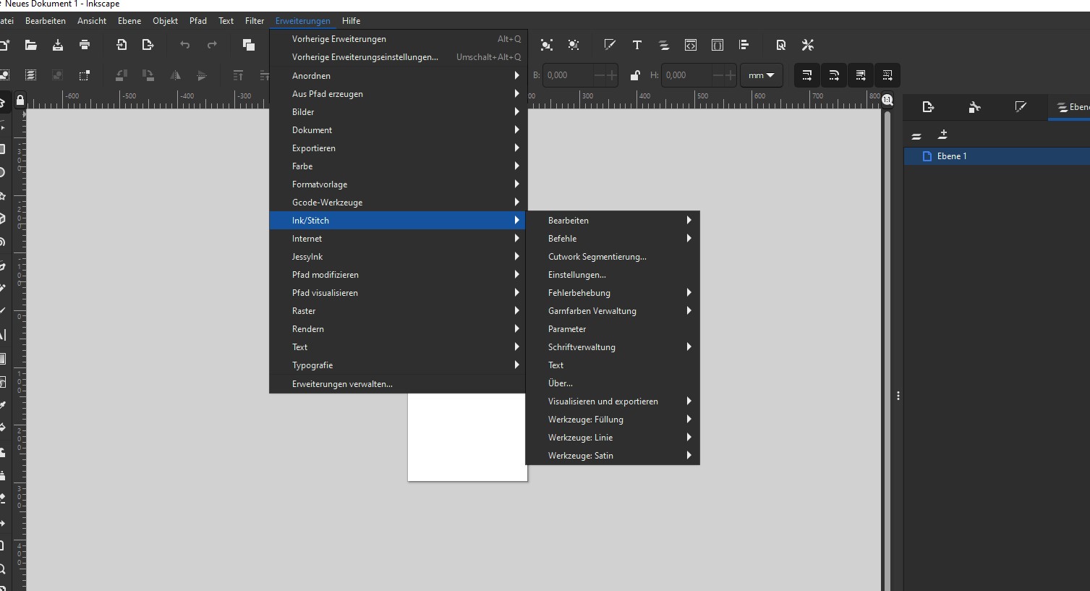
Task: Open the mm unit dropdown
Action: click(761, 75)
